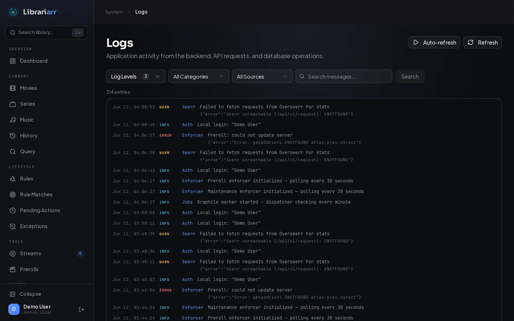Select the 04:06:57 ERROR Enforcer log entry
Screen dimensions: 514x321
[304, 139]
